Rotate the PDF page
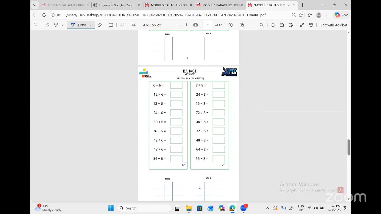381x214 pixels. tap(231, 25)
